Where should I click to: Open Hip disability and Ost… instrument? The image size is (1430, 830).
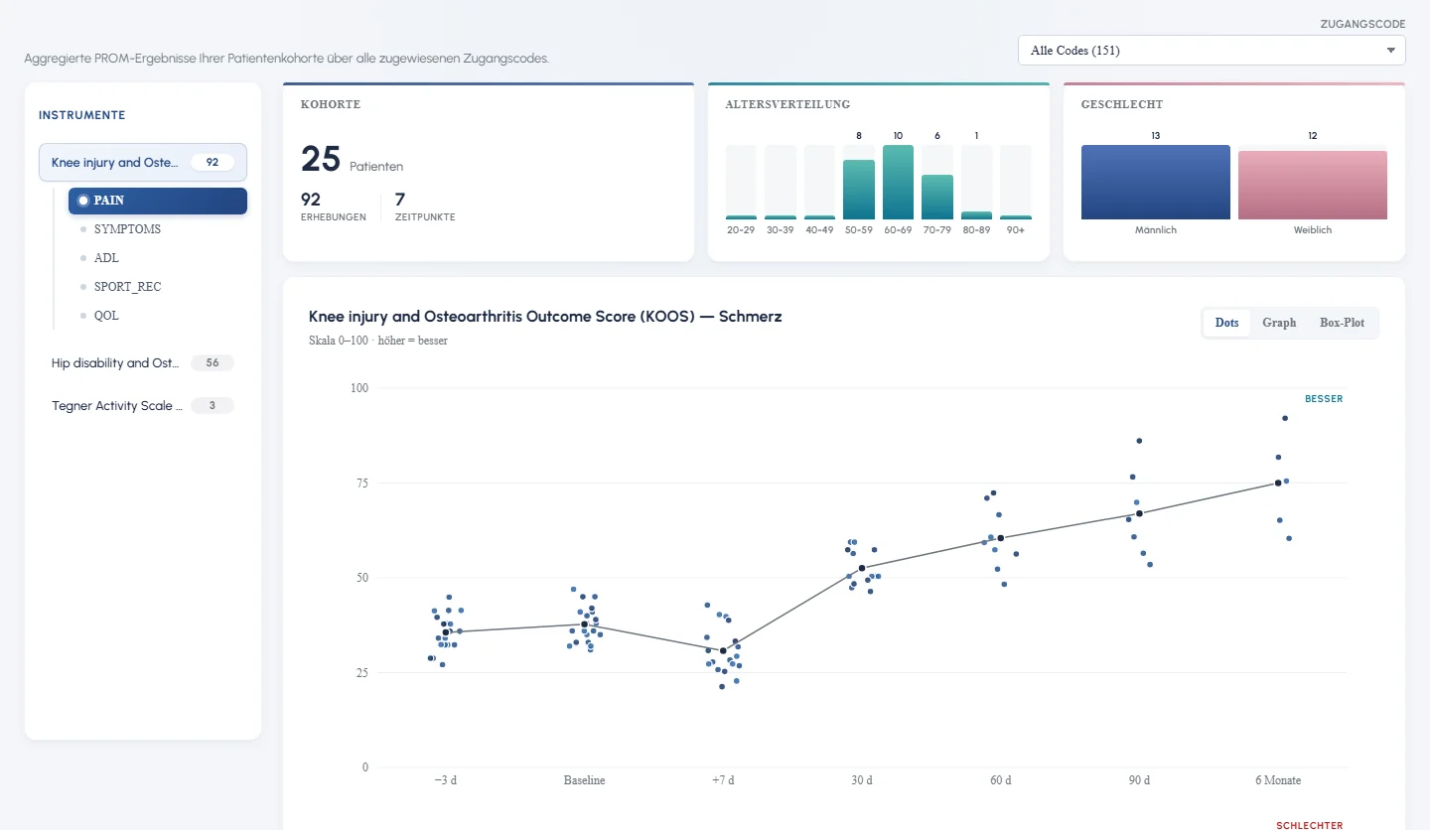(x=143, y=363)
